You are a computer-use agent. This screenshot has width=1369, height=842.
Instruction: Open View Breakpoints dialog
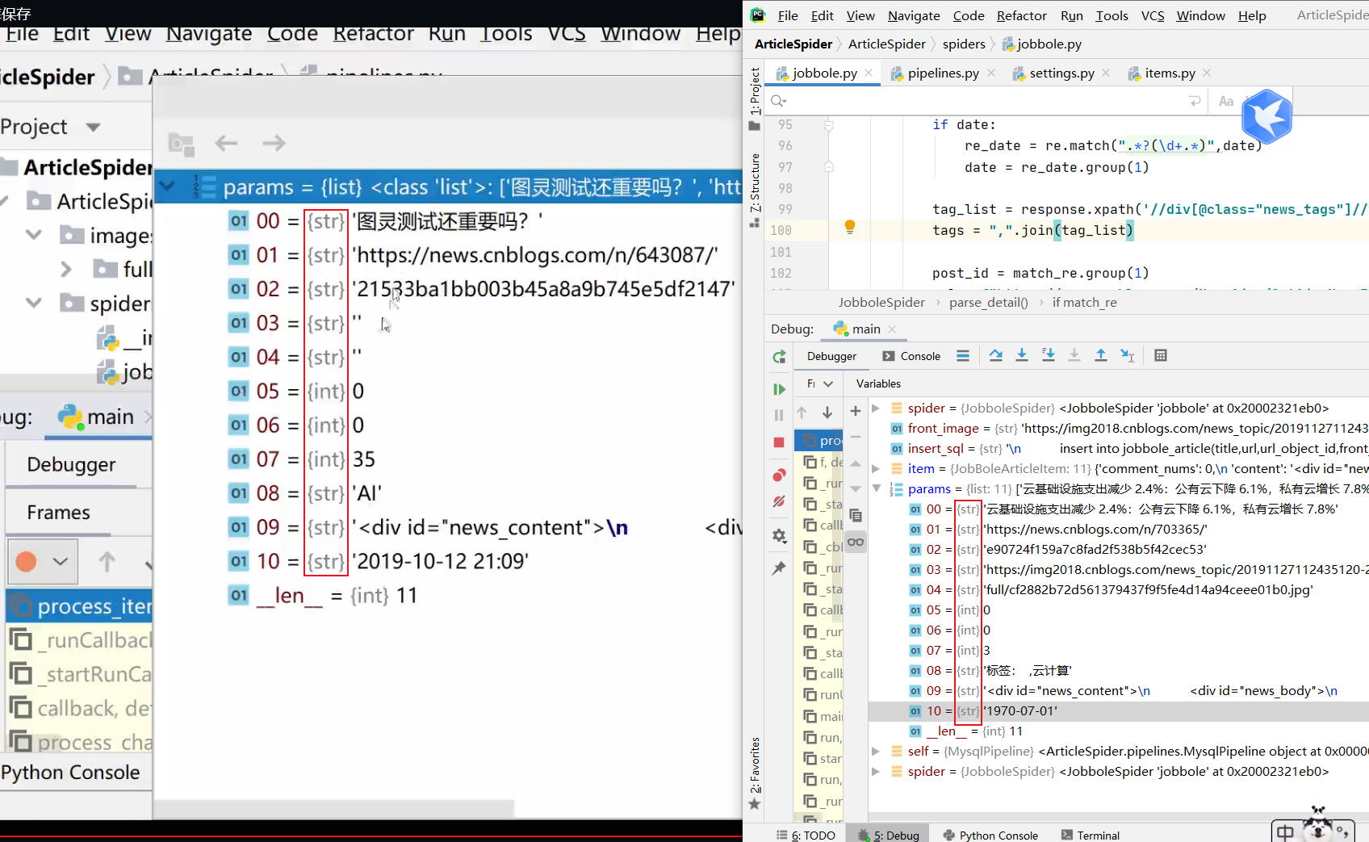(779, 475)
